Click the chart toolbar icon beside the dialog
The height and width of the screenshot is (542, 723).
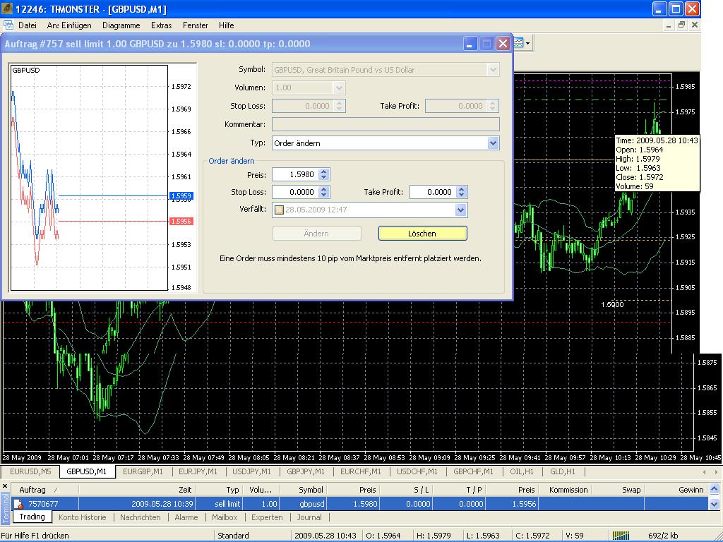coord(519,44)
